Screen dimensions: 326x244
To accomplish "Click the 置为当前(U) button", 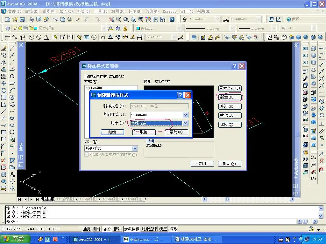I will [230, 88].
